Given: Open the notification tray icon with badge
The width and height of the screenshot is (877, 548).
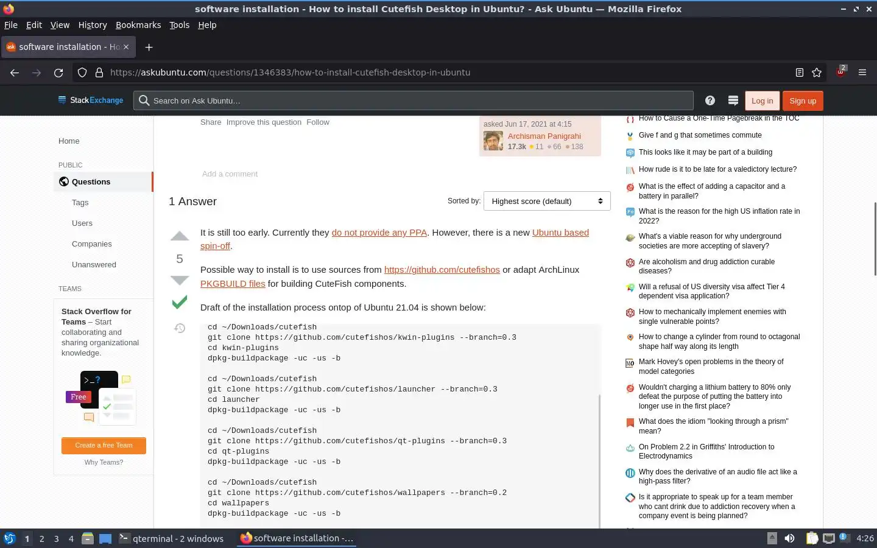Looking at the screenshot, I should click(x=845, y=538).
